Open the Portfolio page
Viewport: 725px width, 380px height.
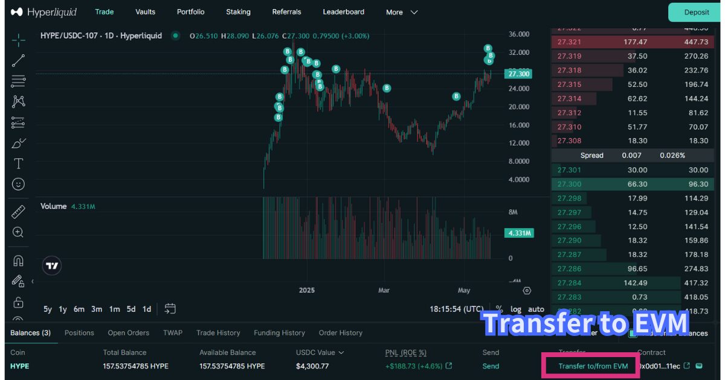191,12
